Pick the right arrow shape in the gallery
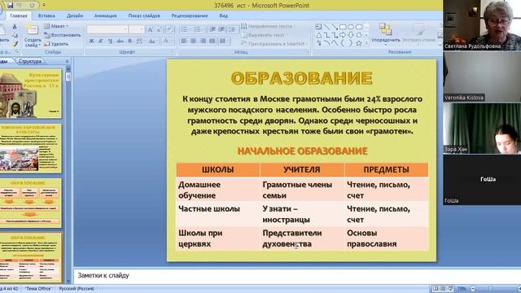Image resolution: width=521 pixels, height=293 pixels. pyautogui.click(x=343, y=35)
